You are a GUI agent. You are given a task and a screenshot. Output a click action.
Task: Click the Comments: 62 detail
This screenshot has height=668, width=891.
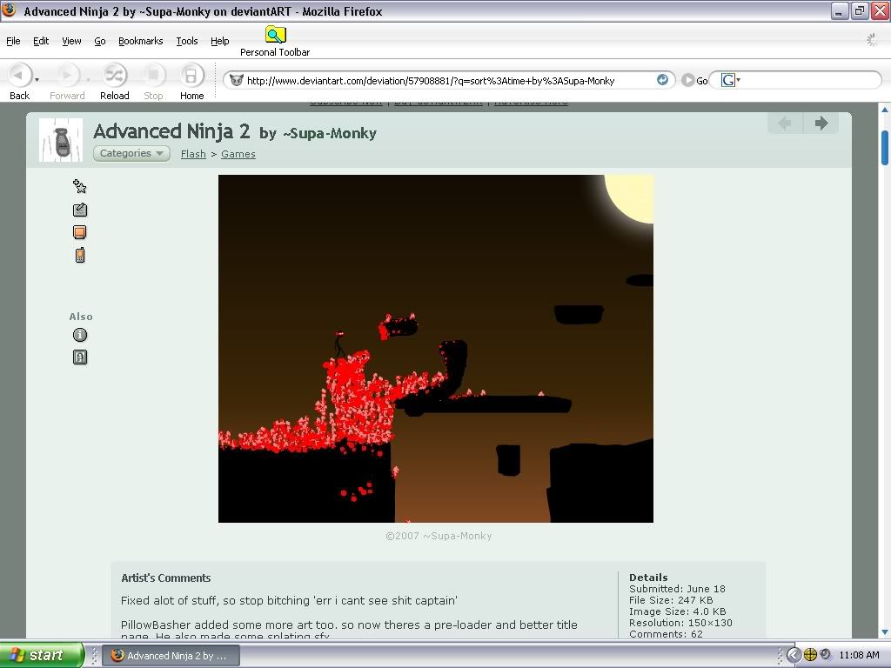[x=666, y=634]
